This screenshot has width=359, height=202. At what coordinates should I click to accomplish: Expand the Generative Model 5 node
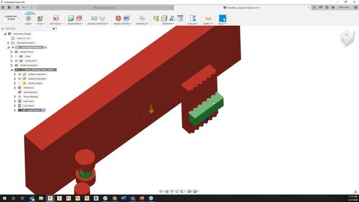(8, 43)
